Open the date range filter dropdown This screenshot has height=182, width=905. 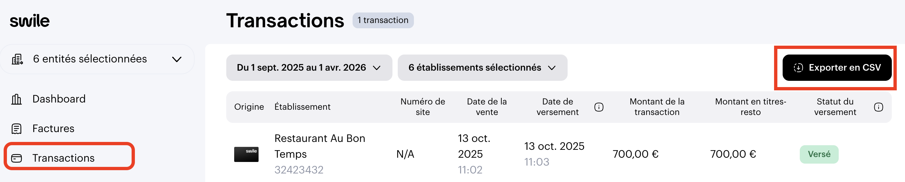309,68
